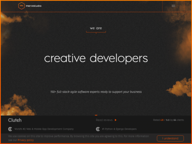Open the Read reviews link
The height and width of the screenshot is (144, 192).
pos(104,120)
